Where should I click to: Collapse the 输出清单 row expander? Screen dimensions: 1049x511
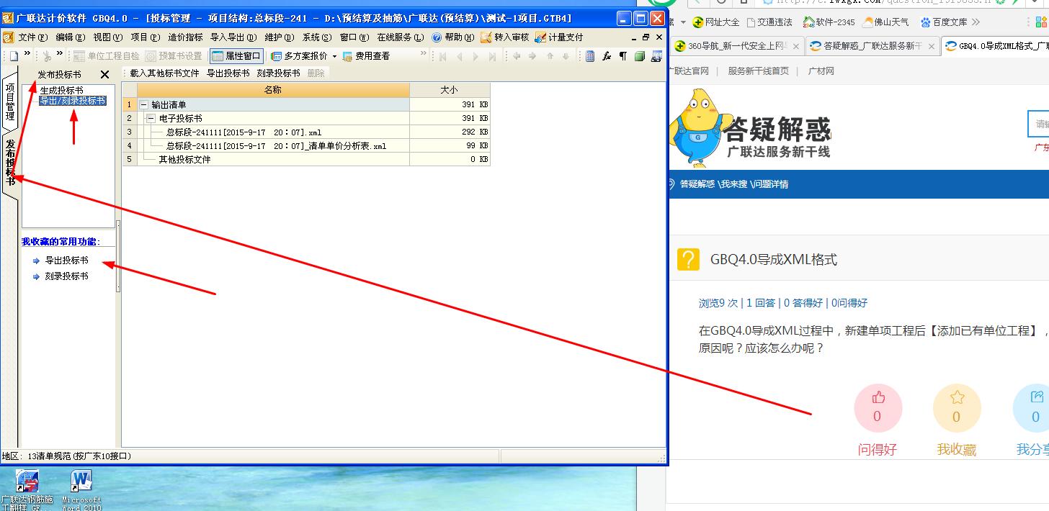click(143, 105)
